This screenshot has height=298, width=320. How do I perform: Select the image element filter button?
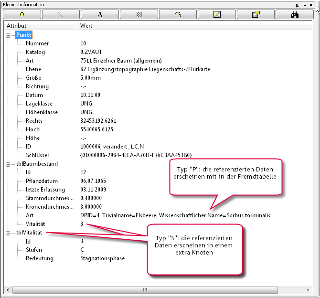coord(217,14)
